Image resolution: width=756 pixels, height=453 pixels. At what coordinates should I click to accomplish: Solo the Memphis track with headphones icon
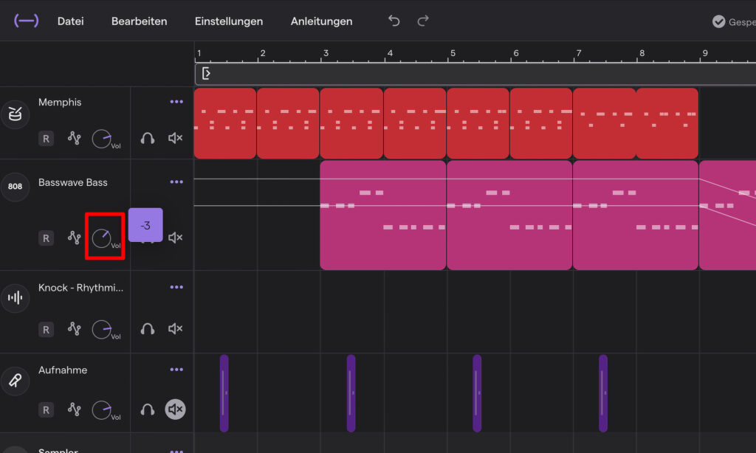[148, 138]
